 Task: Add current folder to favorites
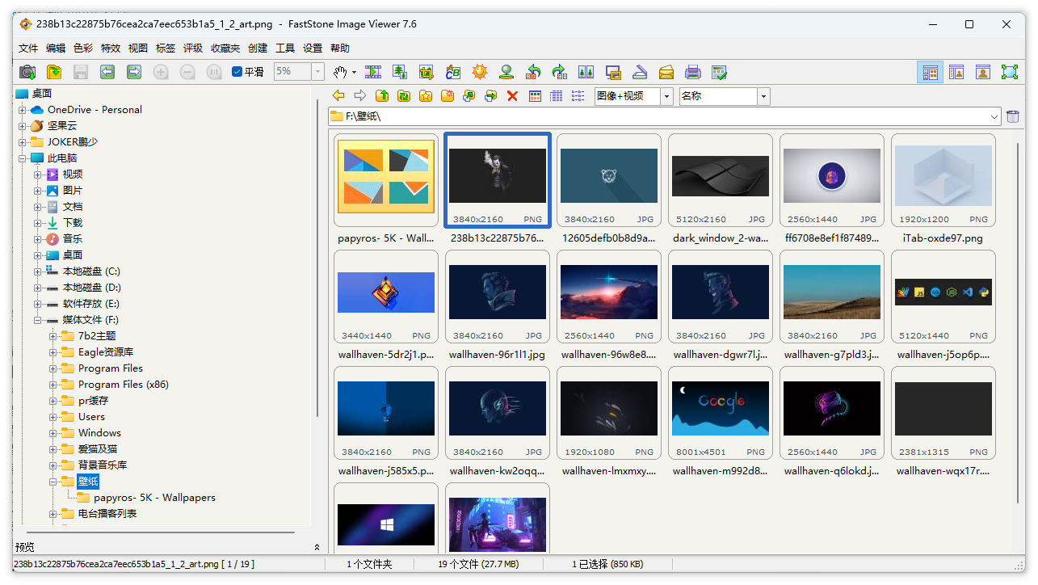coord(425,96)
